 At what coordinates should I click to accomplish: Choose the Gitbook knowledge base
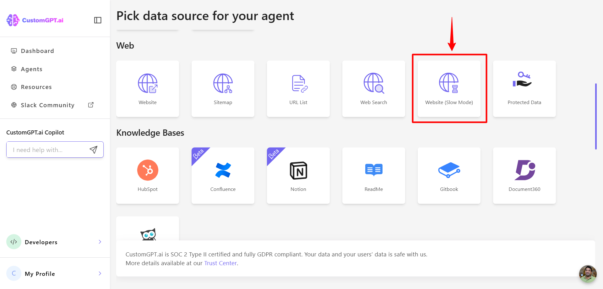tap(449, 176)
